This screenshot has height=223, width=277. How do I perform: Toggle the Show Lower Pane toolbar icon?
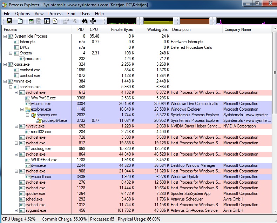(47, 21)
